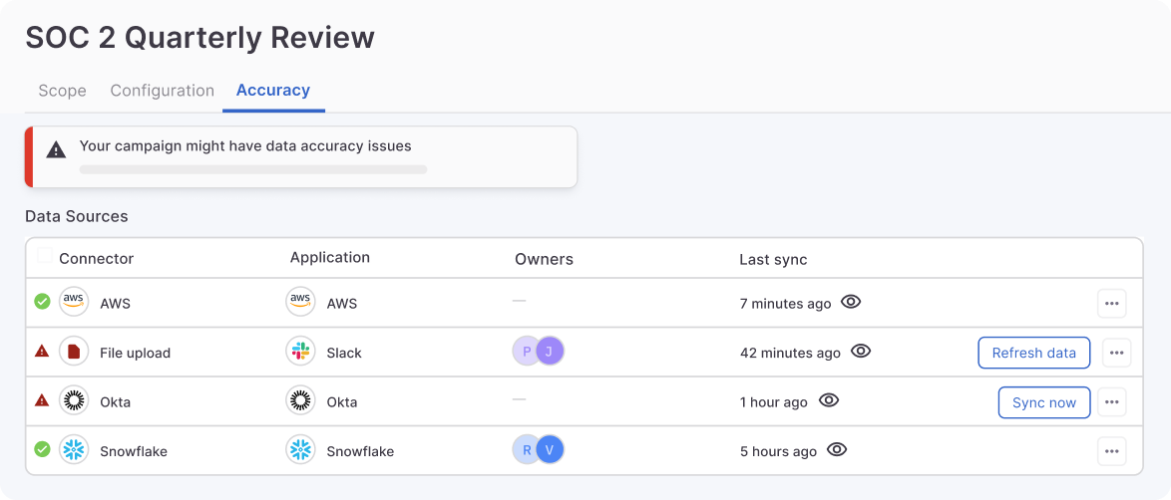Click the Snowflake connector logo icon
The image size is (1171, 500).
[x=74, y=451]
